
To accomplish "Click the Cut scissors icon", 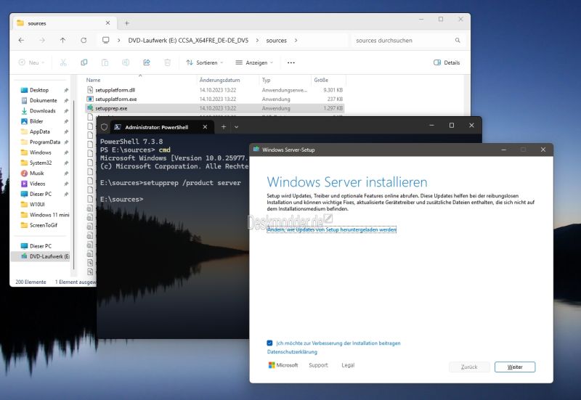I will pos(63,62).
